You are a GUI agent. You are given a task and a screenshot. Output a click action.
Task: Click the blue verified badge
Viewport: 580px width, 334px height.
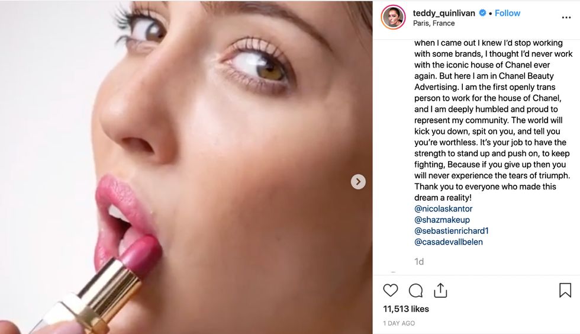[x=482, y=13]
